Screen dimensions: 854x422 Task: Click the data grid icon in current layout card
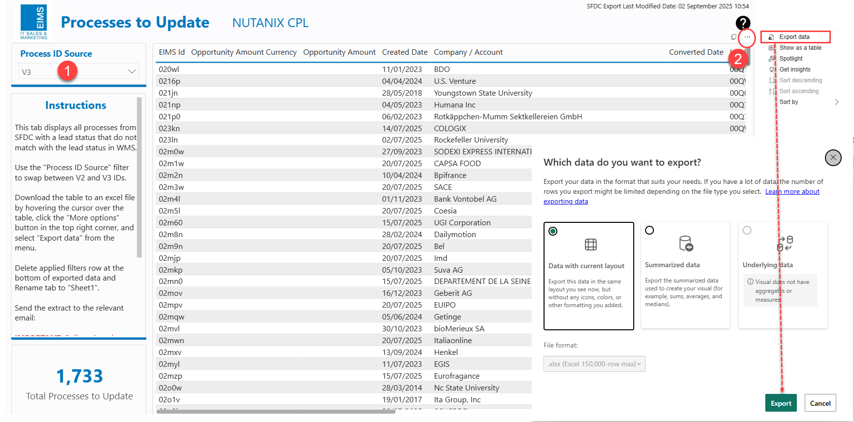point(590,245)
